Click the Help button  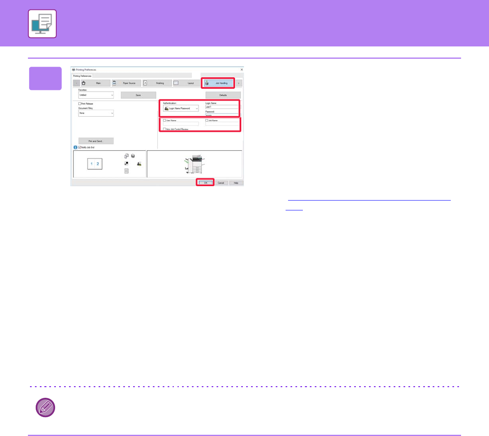point(236,183)
